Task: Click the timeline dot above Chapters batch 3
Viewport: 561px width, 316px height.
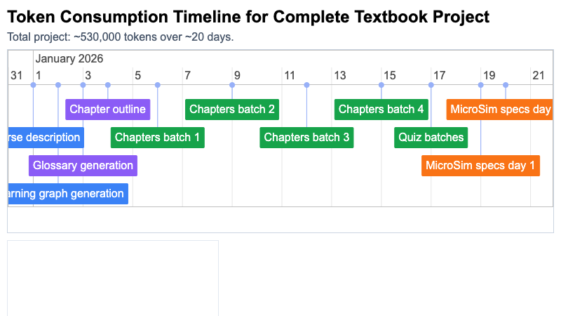Action: (x=306, y=85)
